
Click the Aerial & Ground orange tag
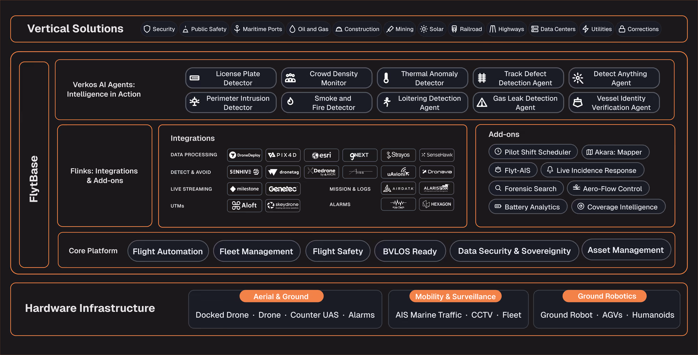click(281, 296)
